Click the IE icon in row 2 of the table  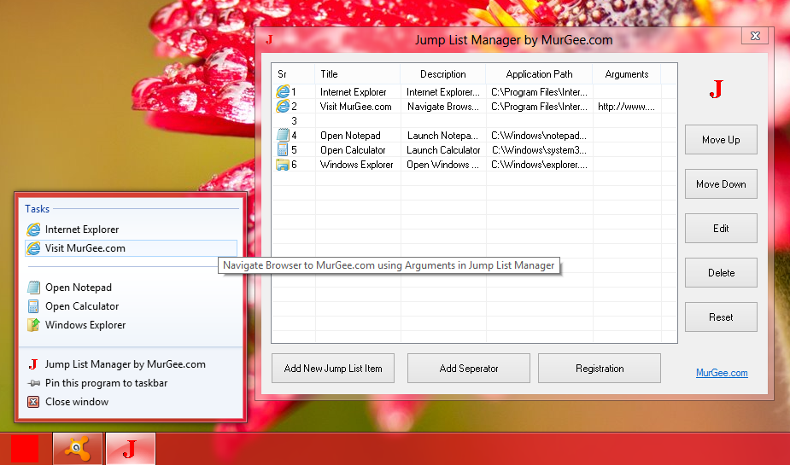[283, 106]
